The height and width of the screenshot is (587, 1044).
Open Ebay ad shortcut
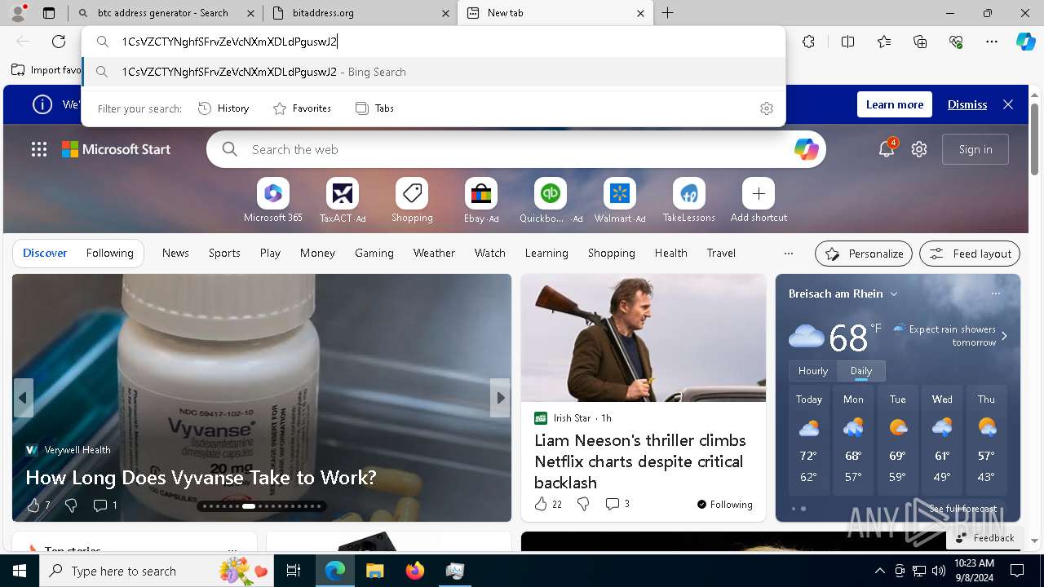click(481, 201)
